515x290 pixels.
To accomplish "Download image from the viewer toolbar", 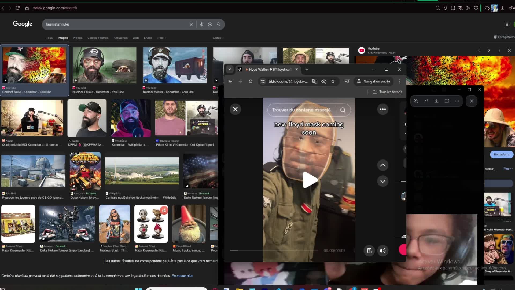I will point(436,101).
